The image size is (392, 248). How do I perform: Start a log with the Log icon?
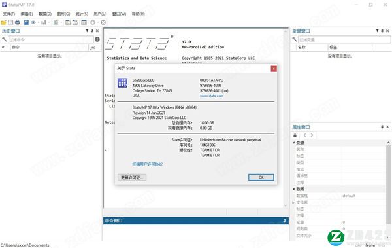coord(26,22)
